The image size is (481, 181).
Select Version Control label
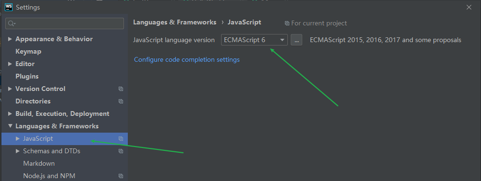(x=40, y=89)
